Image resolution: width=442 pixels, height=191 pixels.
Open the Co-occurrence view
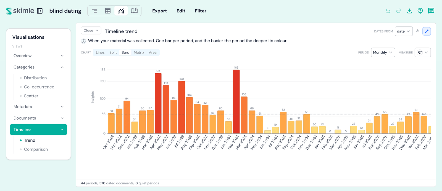tap(39, 87)
